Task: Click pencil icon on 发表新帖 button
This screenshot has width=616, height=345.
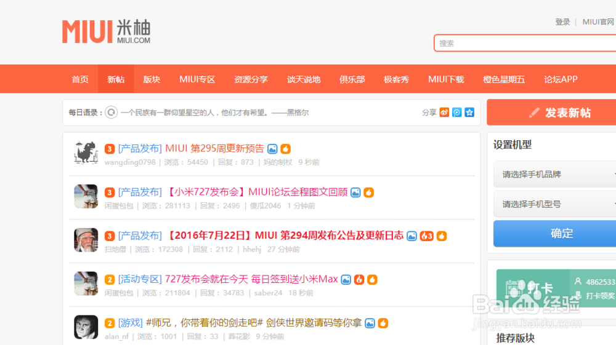Action: click(x=534, y=113)
